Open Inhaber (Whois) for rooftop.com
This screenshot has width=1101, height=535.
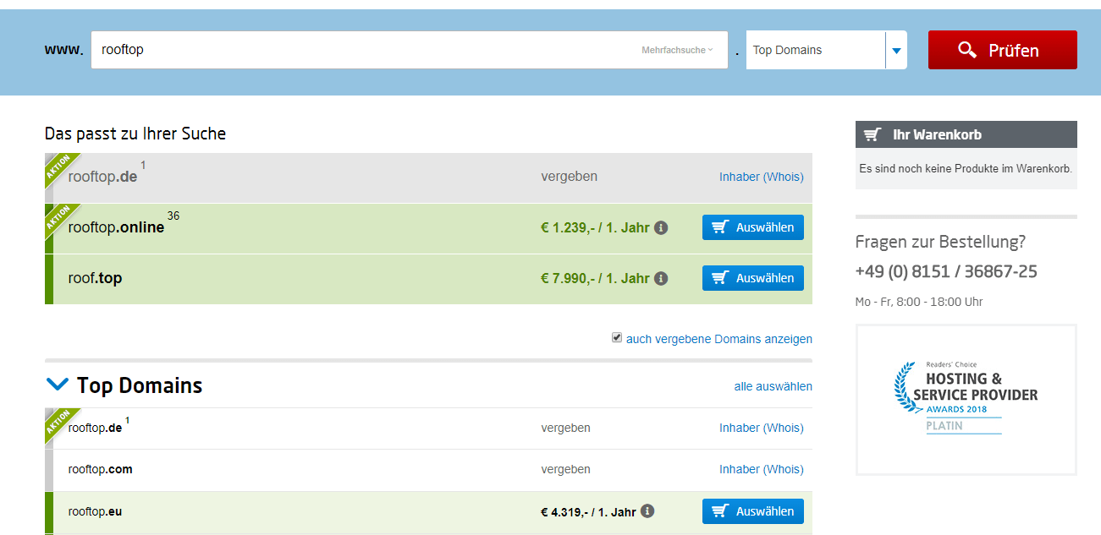tap(762, 469)
